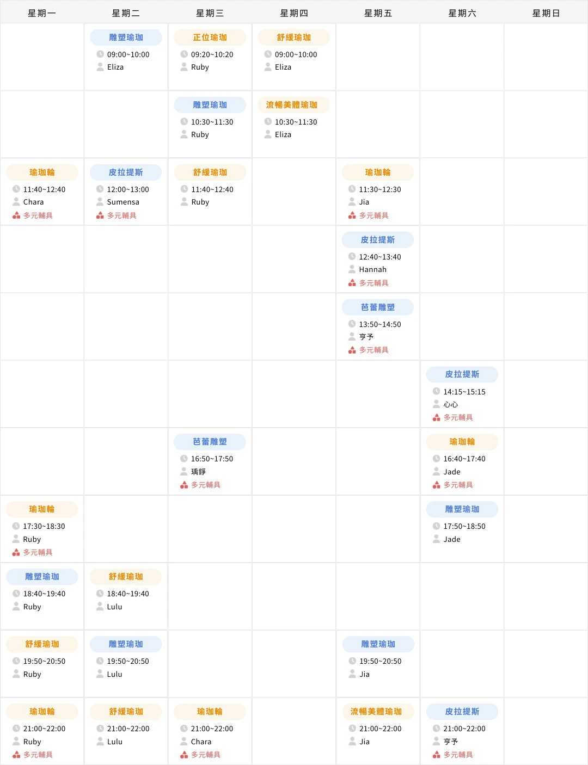
Task: Select the 星期一 column header
Action: (42, 13)
